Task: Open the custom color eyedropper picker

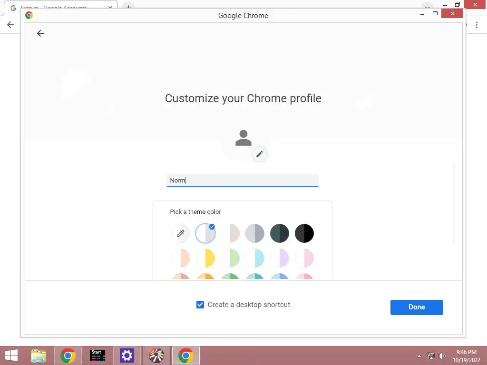Action: (x=180, y=233)
